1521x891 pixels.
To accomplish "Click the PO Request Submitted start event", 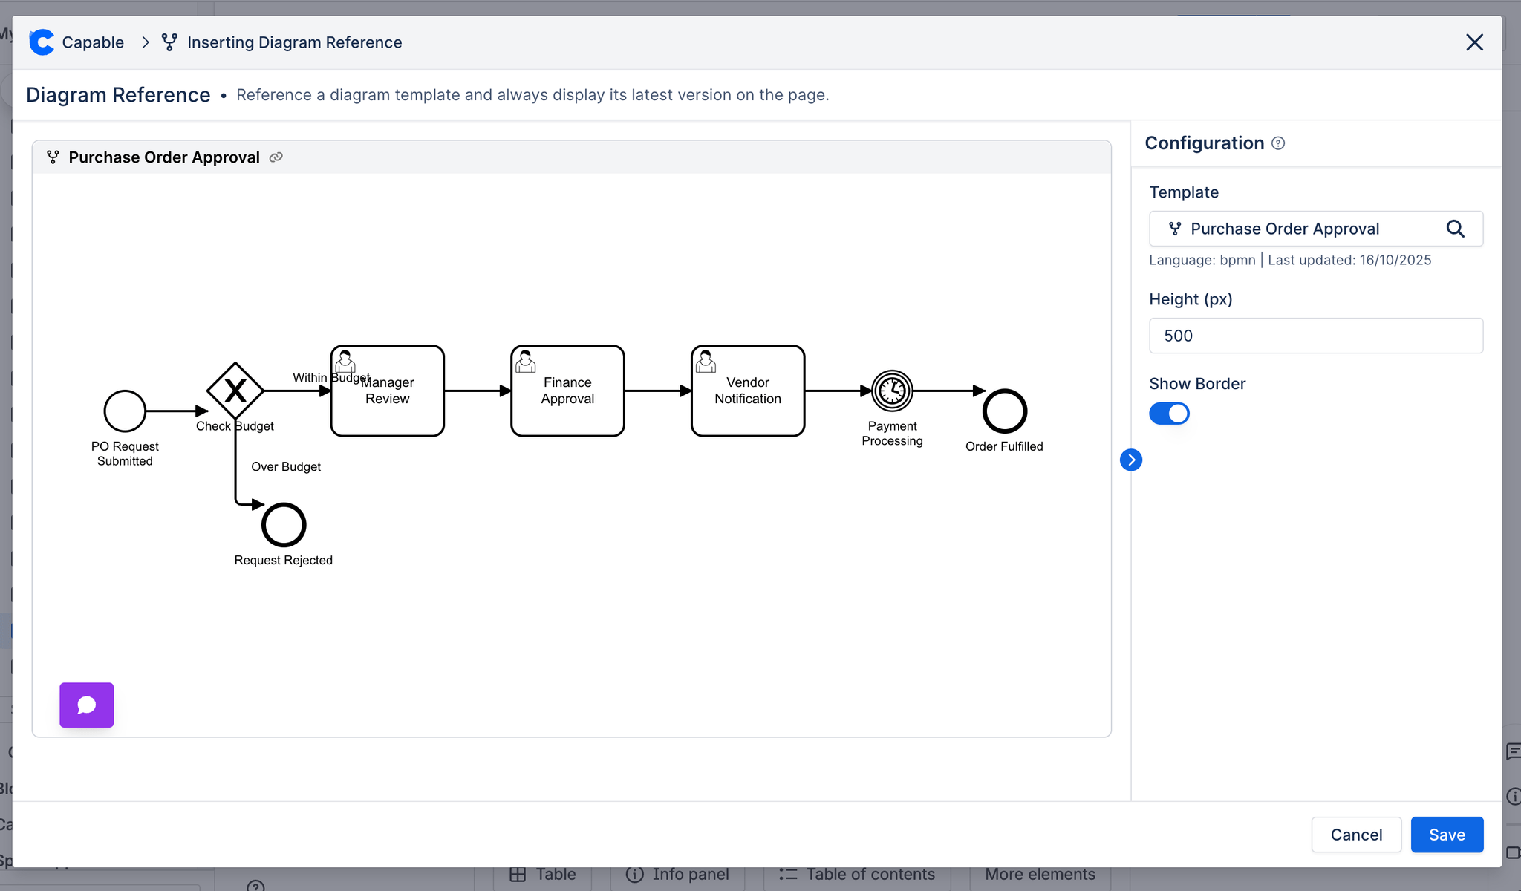I will 125,411.
